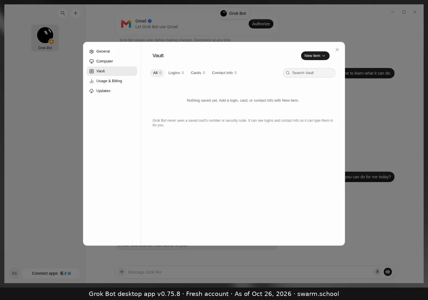This screenshot has width=428, height=300.
Task: Start a new chat with plus icon
Action: coord(76,13)
